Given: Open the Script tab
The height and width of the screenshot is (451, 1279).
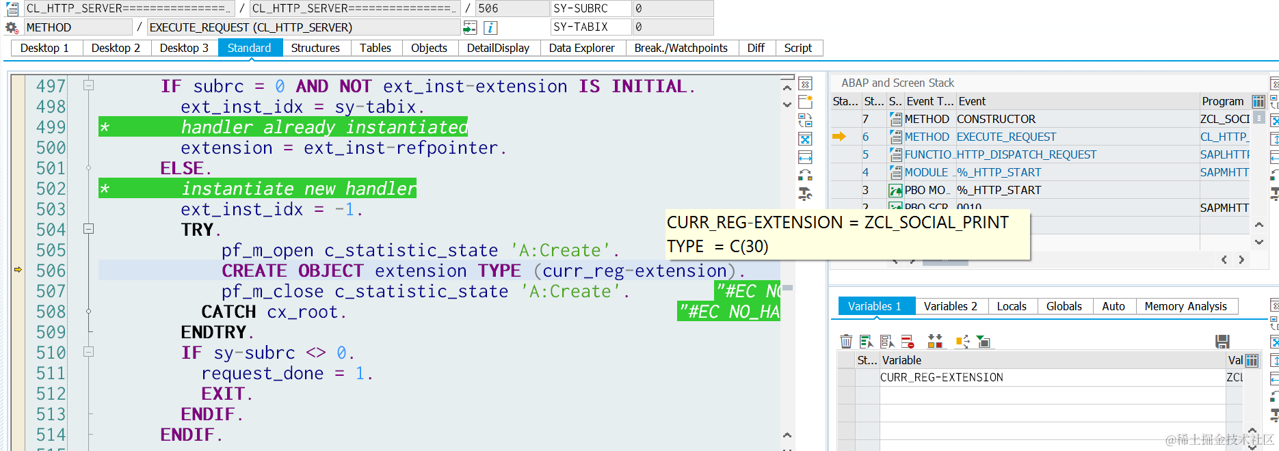Looking at the screenshot, I should pyautogui.click(x=798, y=48).
